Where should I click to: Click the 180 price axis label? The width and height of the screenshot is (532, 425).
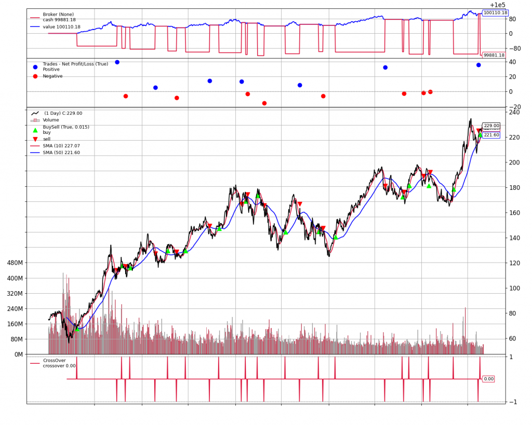click(x=514, y=187)
